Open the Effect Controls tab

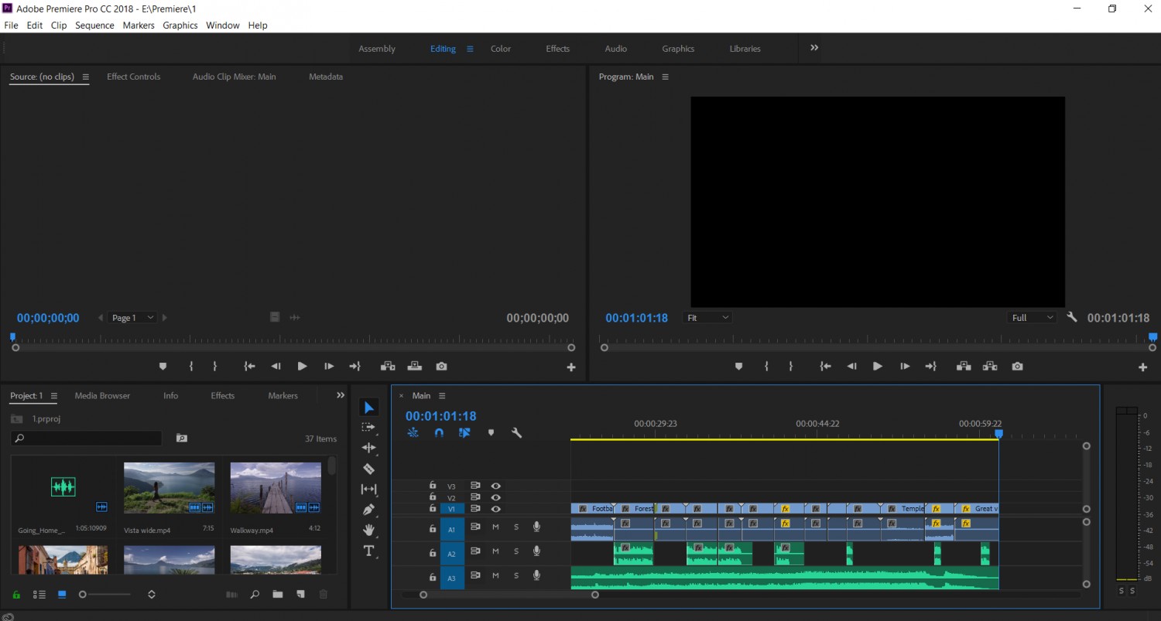[134, 77]
